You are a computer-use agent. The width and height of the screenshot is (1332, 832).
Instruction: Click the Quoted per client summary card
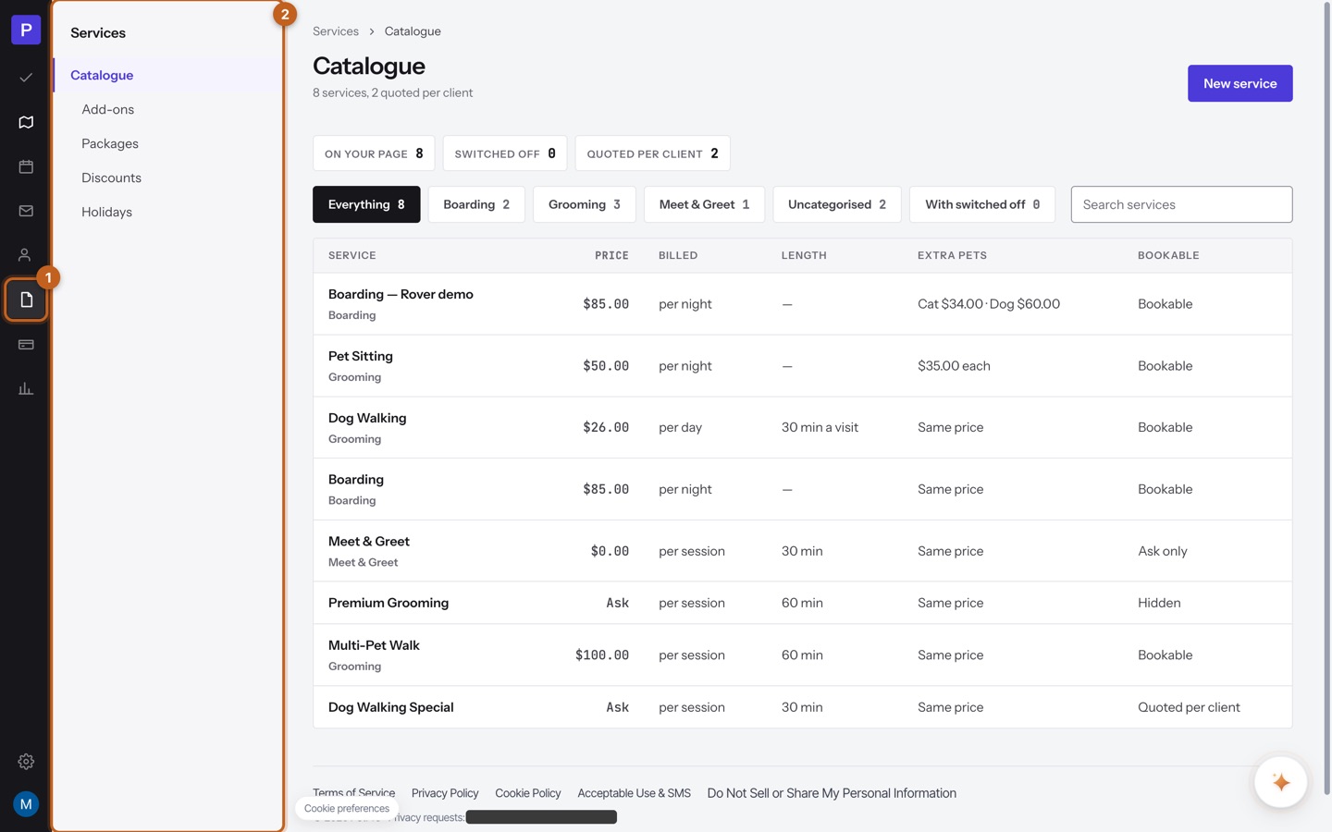click(x=652, y=153)
